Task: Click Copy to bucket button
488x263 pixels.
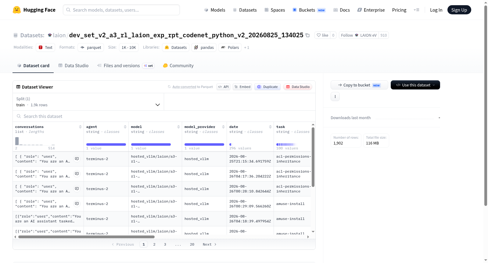Action: 359,85
